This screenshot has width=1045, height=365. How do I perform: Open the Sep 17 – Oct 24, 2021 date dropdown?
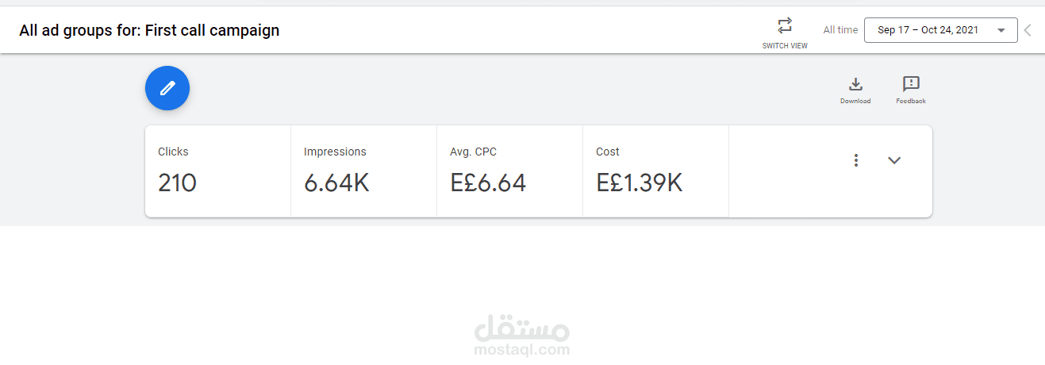928,30
